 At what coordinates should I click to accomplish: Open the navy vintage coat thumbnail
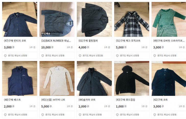click(x=20, y=19)
